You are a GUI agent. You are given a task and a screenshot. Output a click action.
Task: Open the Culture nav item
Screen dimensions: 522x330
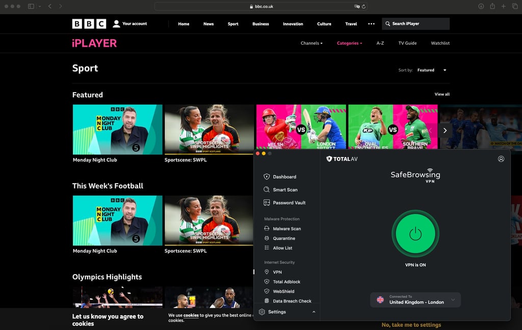324,24
